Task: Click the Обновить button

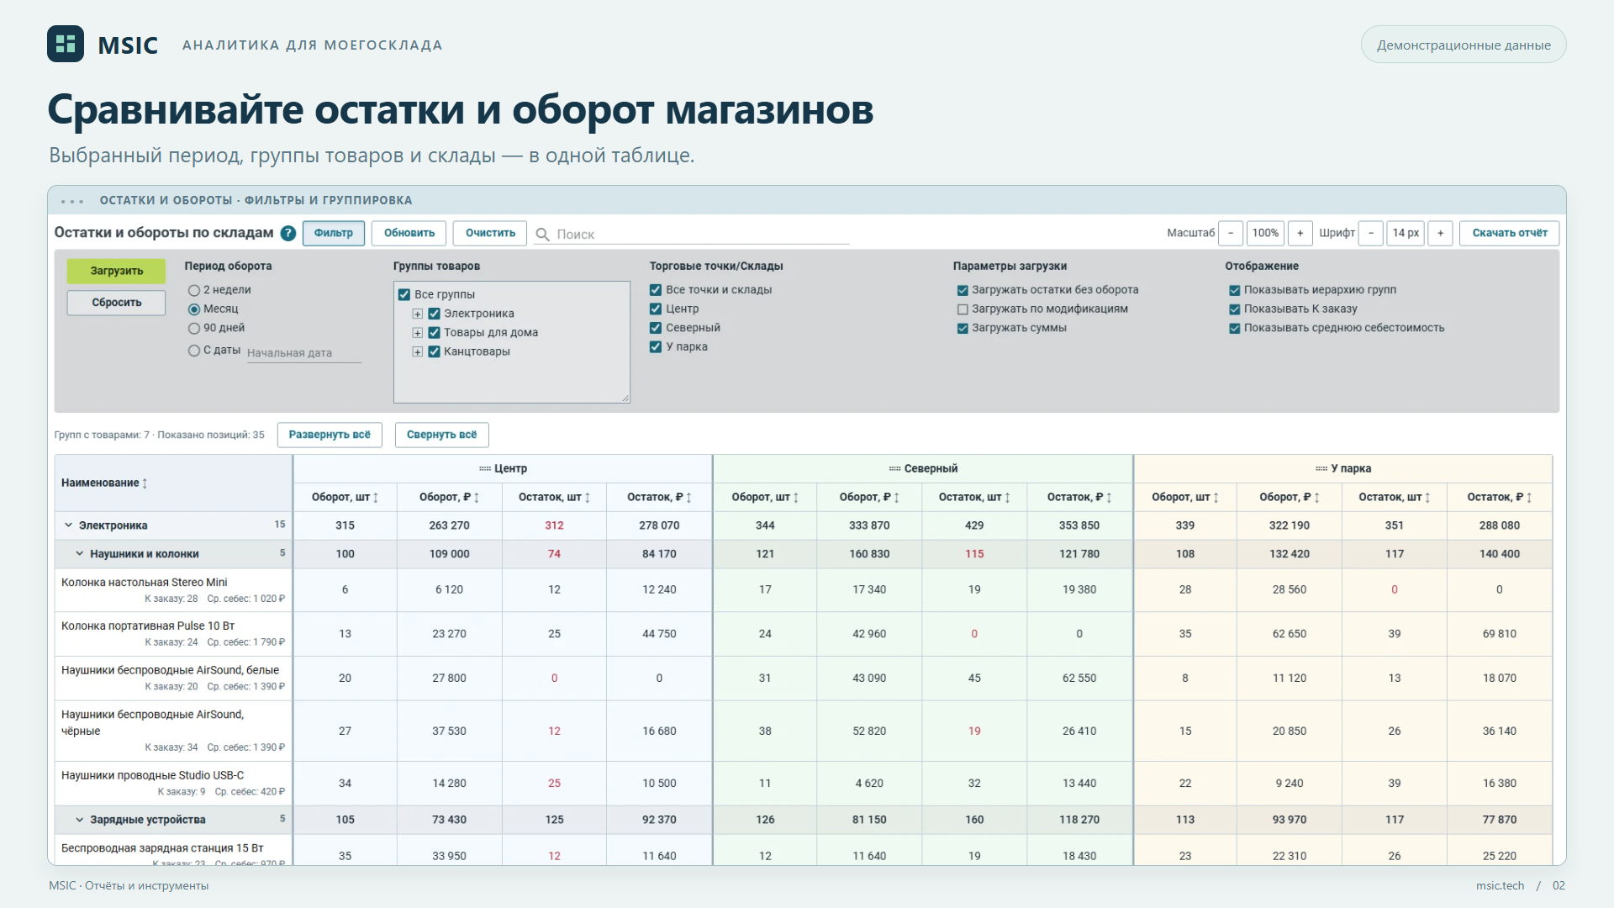Action: (x=409, y=233)
